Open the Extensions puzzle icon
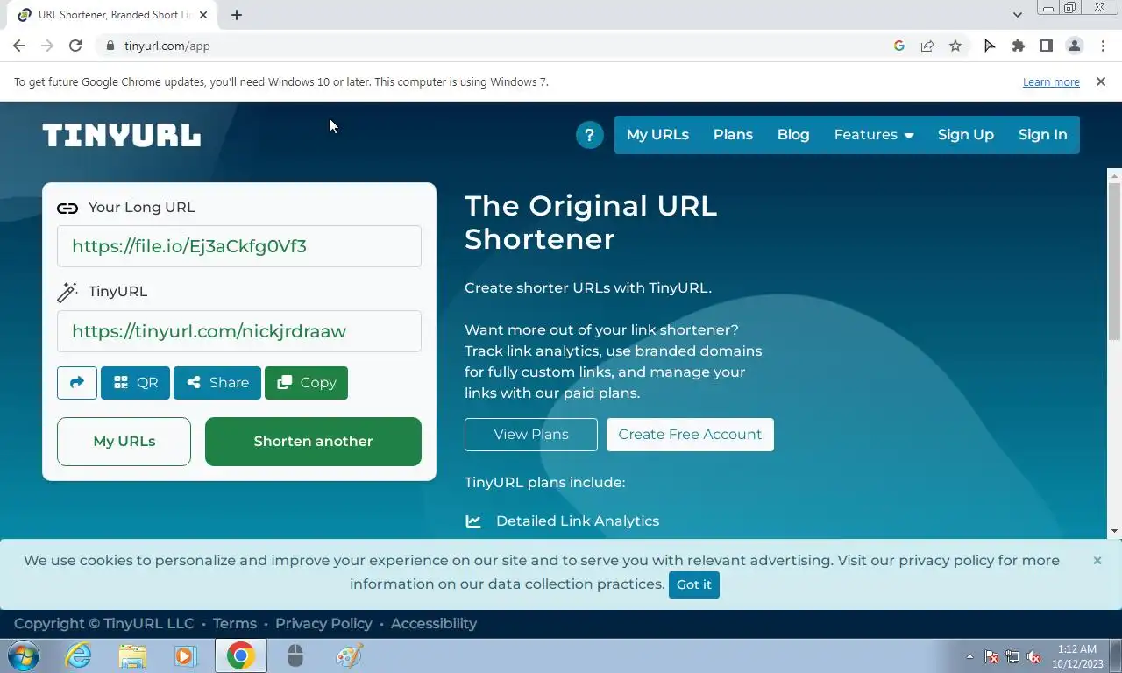The height and width of the screenshot is (673, 1122). [1018, 46]
